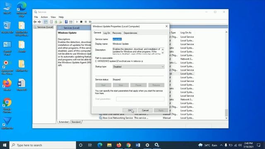
Task: Open the weather widget showing Rain
Action: (x=208, y=145)
